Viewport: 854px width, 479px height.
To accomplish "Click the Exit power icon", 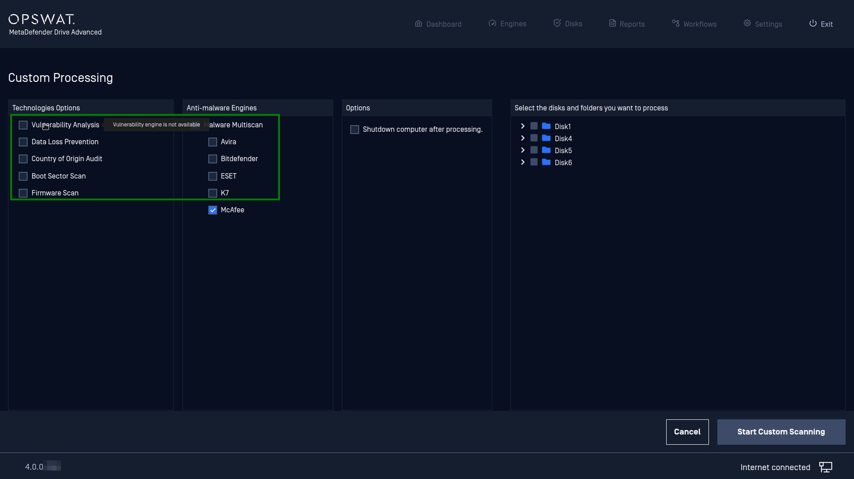I will pyautogui.click(x=813, y=23).
